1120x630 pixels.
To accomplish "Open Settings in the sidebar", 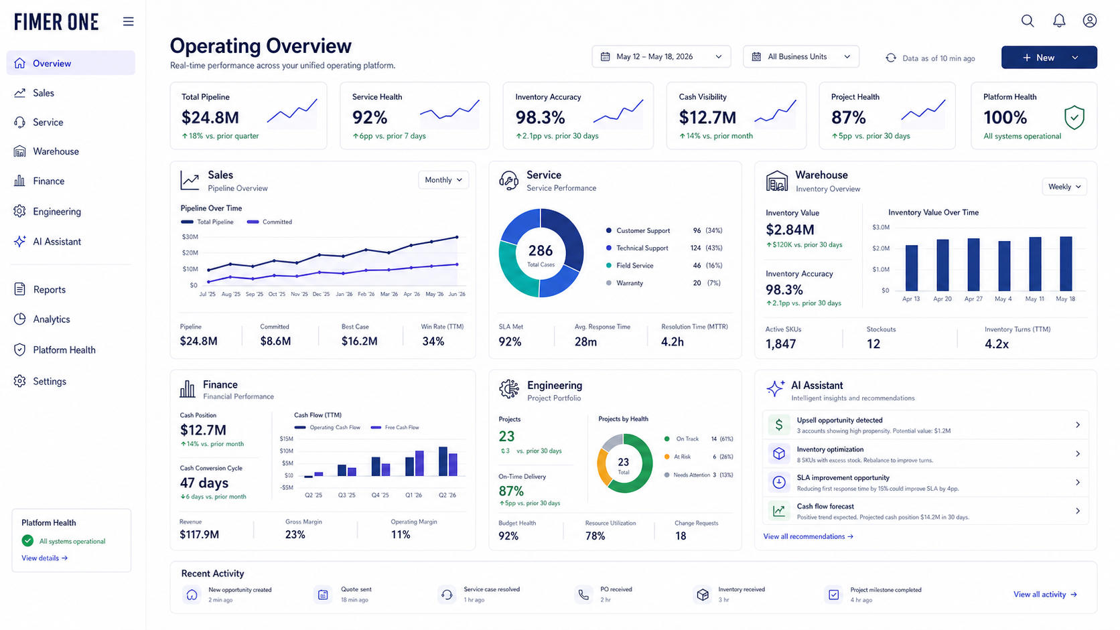I will click(70, 381).
